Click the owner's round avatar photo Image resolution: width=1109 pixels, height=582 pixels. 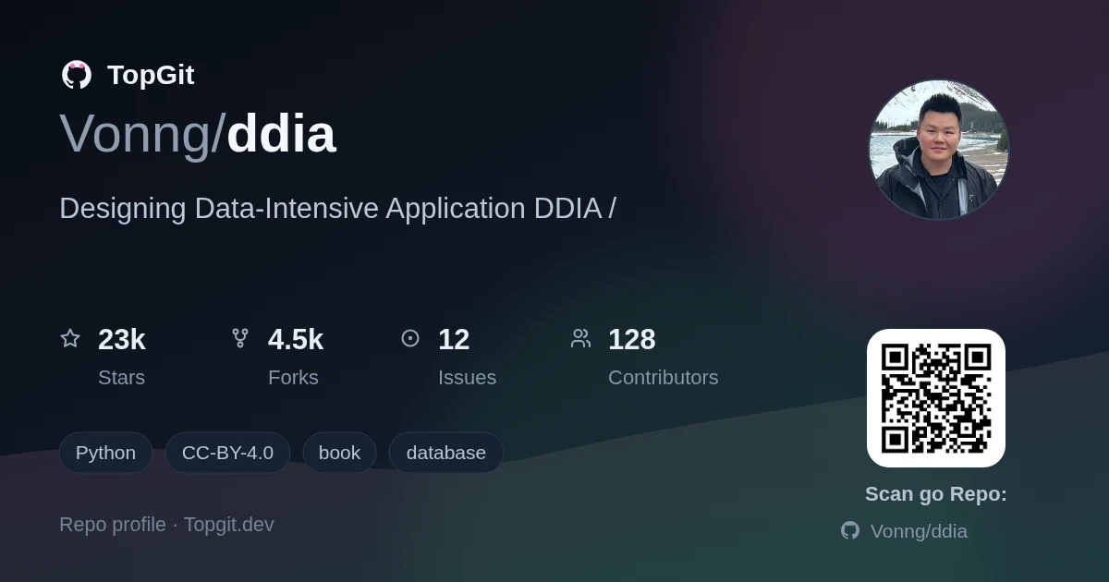pos(939,150)
